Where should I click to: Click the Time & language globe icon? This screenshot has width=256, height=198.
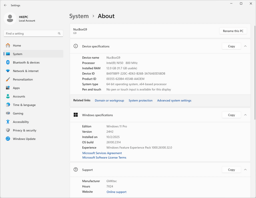pyautogui.click(x=8, y=105)
